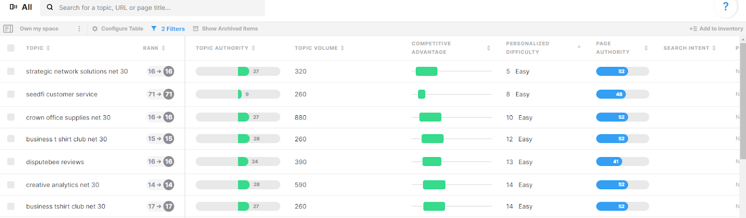The width and height of the screenshot is (746, 218).
Task: Open the help question mark icon
Action: 725,7
